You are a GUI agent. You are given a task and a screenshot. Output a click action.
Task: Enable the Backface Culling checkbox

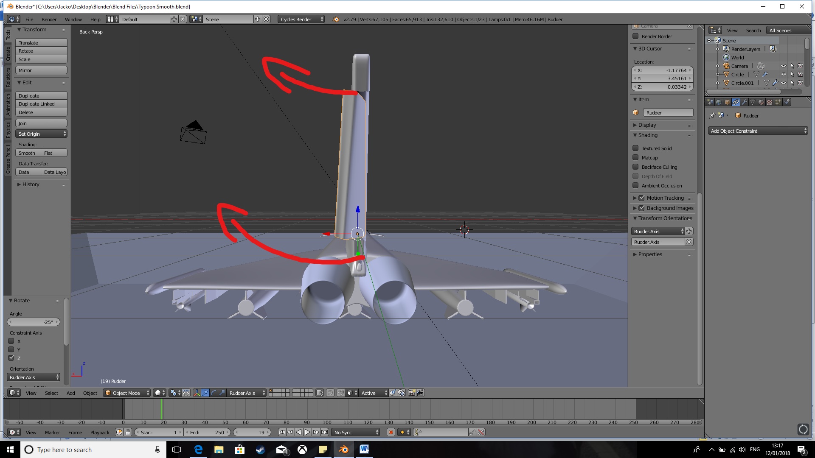click(x=635, y=167)
